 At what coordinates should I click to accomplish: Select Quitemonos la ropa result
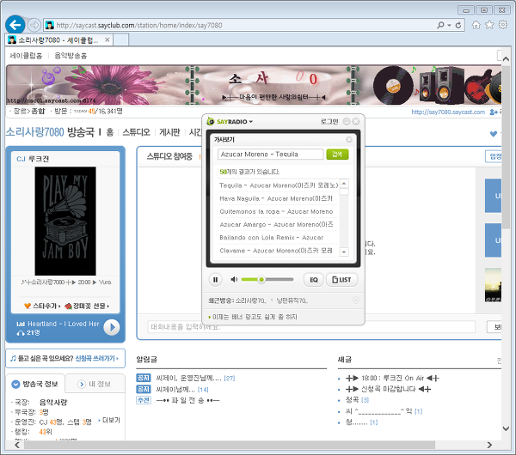279,211
